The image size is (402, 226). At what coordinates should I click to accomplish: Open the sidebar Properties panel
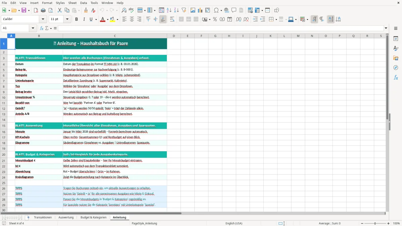tap(396, 39)
